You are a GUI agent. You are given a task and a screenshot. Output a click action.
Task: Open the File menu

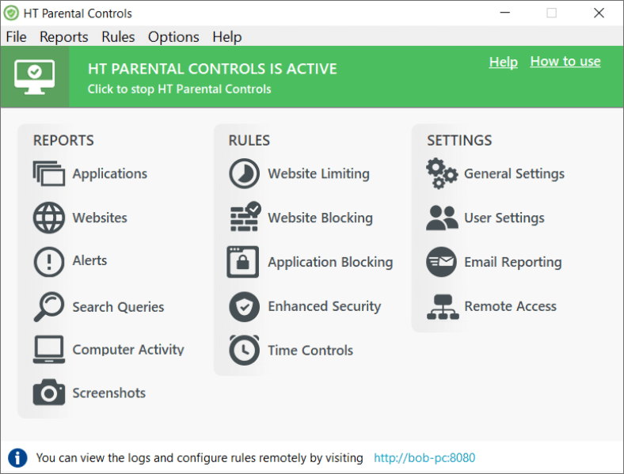(x=17, y=37)
